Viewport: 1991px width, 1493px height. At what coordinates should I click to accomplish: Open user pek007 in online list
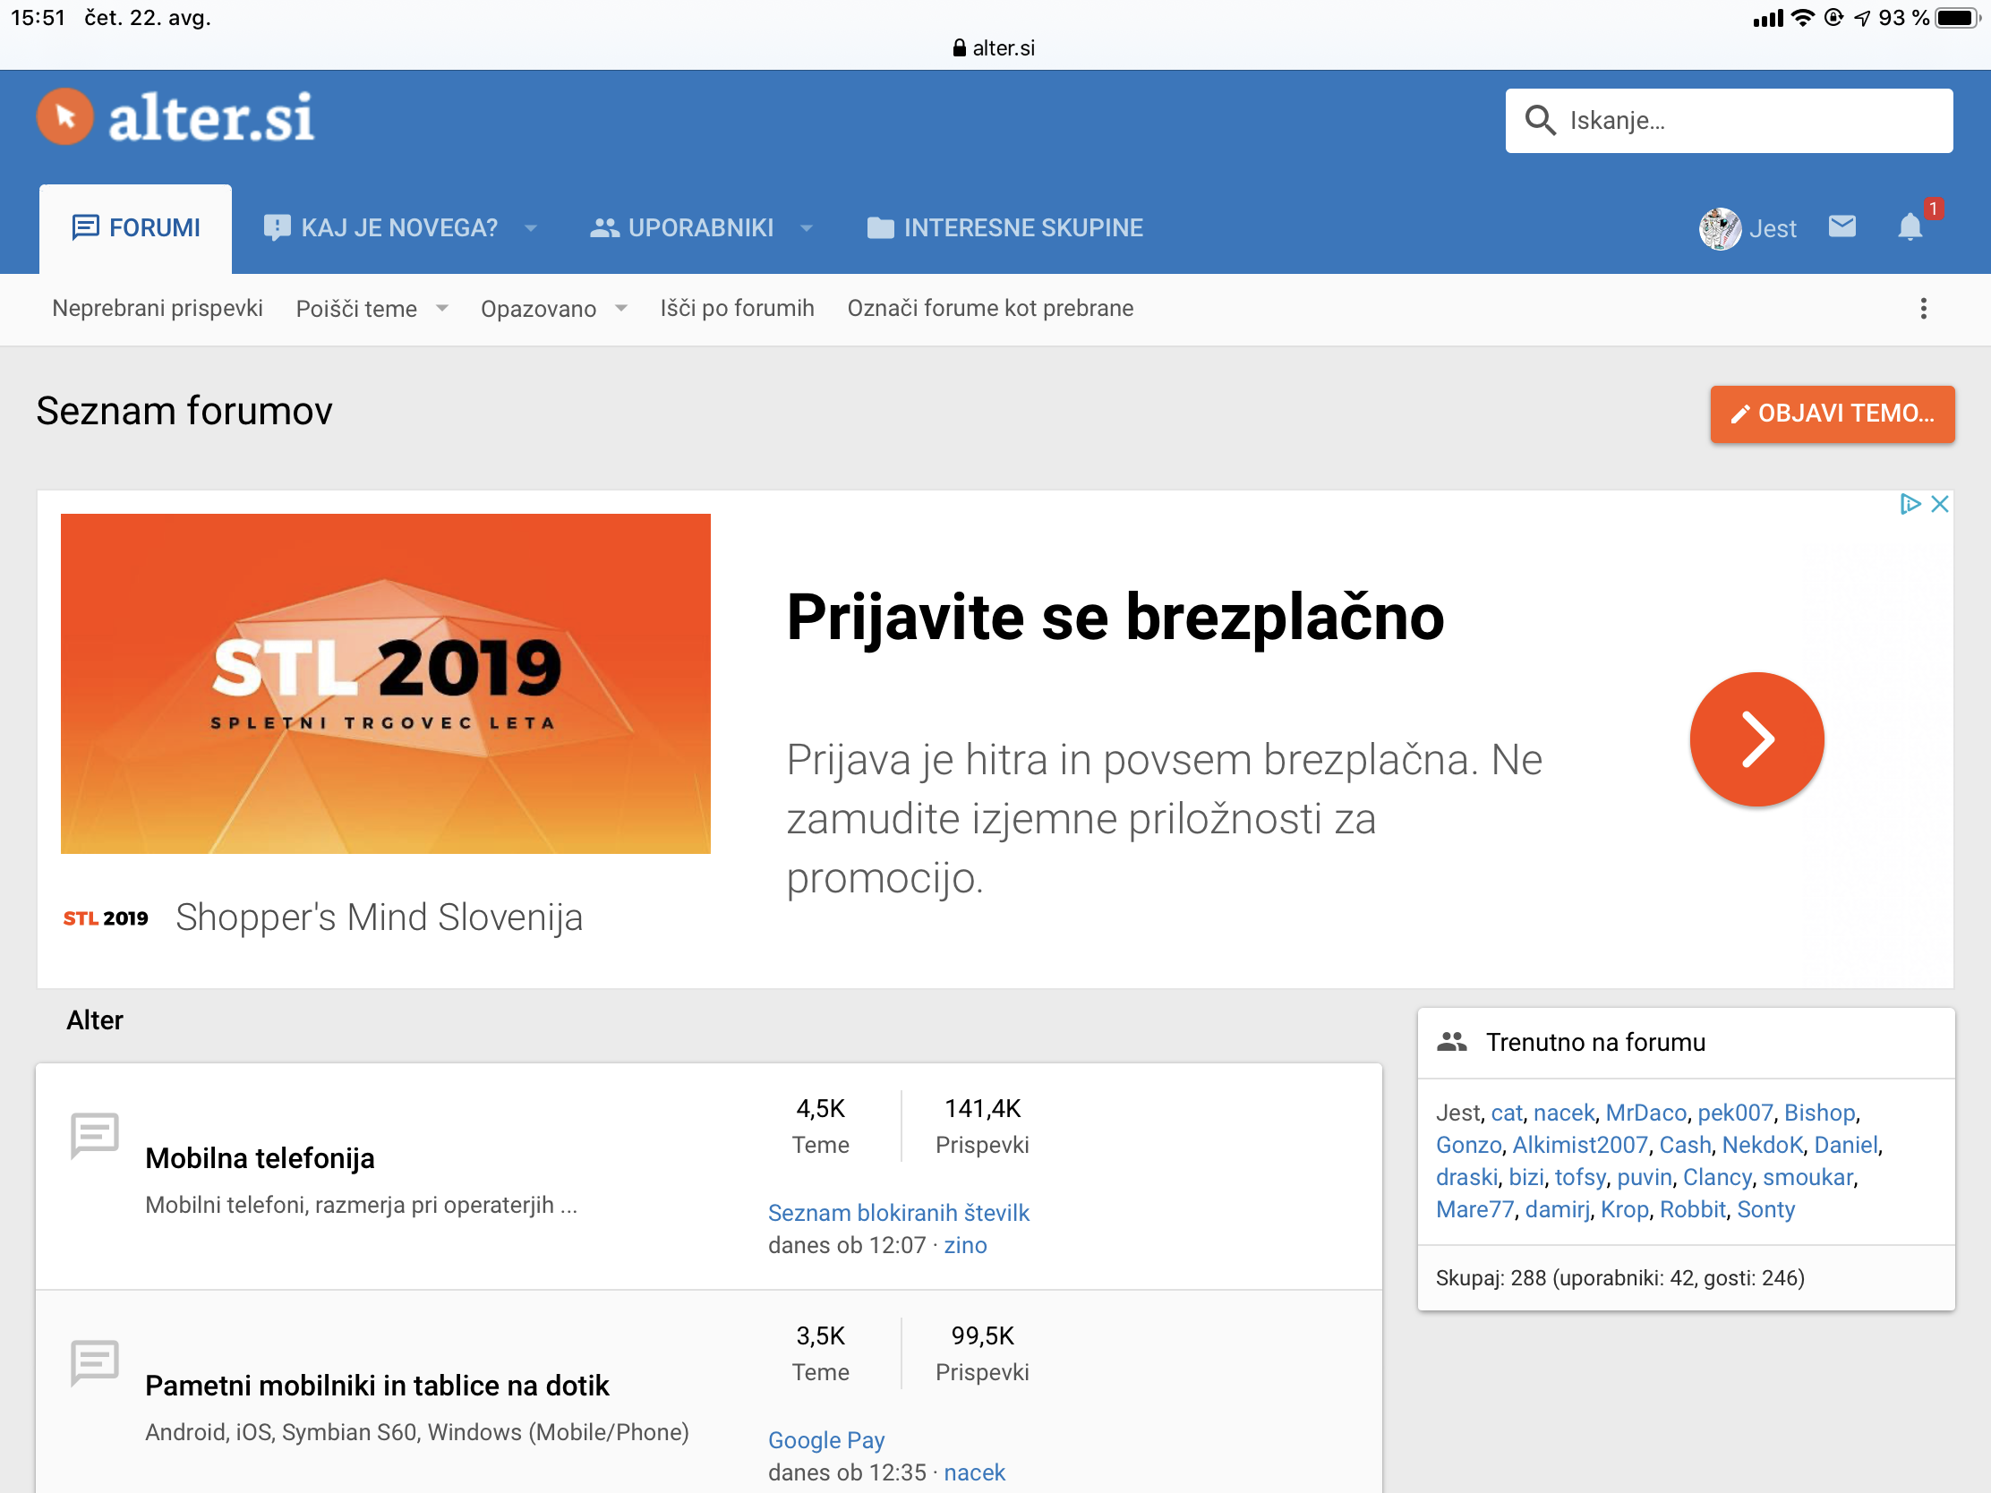click(1734, 1113)
